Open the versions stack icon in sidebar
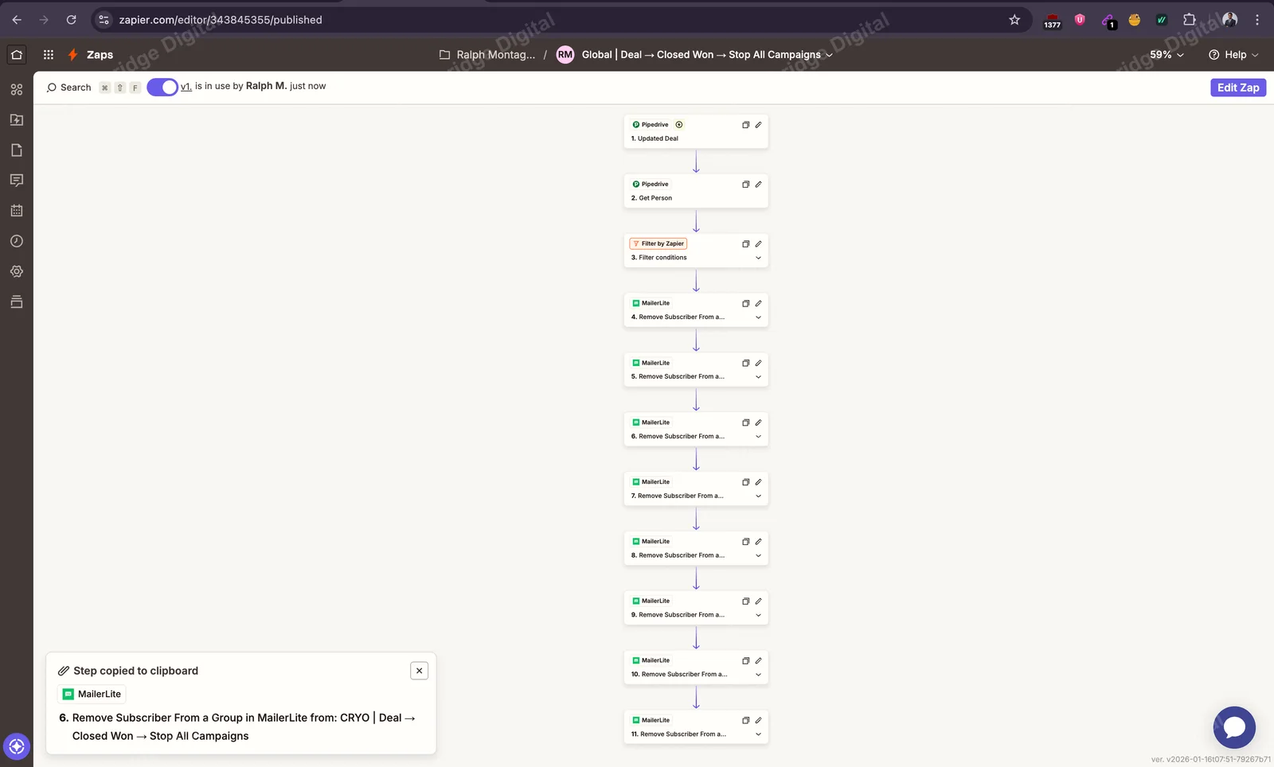1274x767 pixels. coord(17,302)
